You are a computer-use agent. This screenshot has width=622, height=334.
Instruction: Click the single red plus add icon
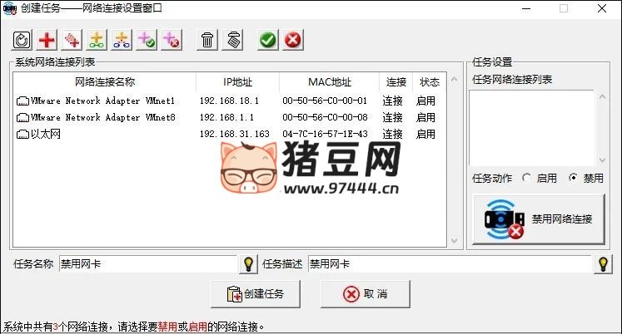[x=47, y=39]
